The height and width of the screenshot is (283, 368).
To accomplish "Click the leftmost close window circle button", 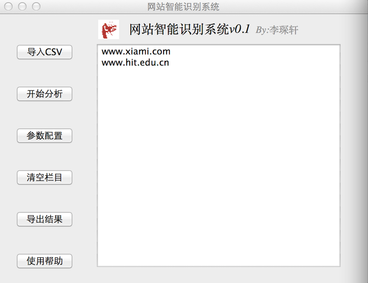I will (x=8, y=7).
